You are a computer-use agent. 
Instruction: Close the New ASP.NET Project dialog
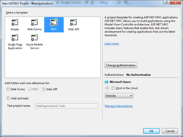(x=176, y=2)
